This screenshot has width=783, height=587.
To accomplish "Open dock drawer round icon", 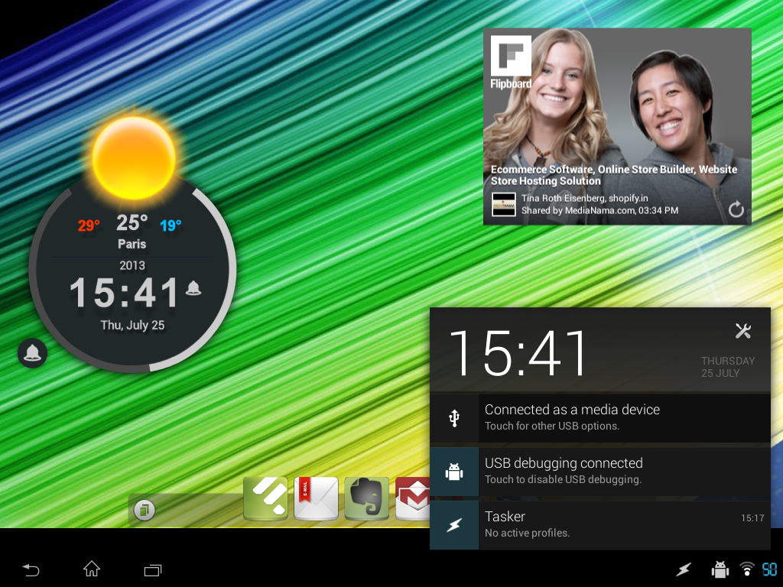I will (x=145, y=510).
